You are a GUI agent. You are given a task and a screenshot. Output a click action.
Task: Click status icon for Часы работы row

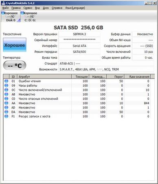coord(7,85)
